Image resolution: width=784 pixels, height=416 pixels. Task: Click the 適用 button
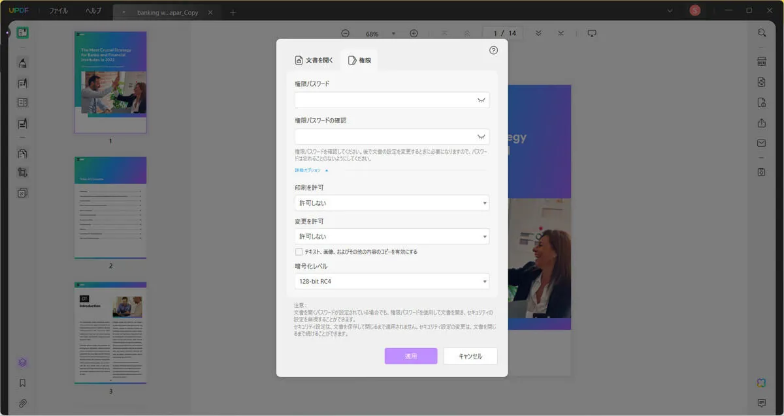411,356
